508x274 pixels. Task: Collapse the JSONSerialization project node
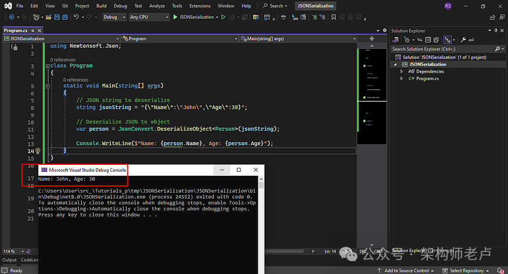coord(395,64)
